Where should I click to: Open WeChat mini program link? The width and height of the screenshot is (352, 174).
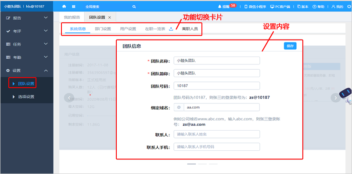click(x=255, y=7)
